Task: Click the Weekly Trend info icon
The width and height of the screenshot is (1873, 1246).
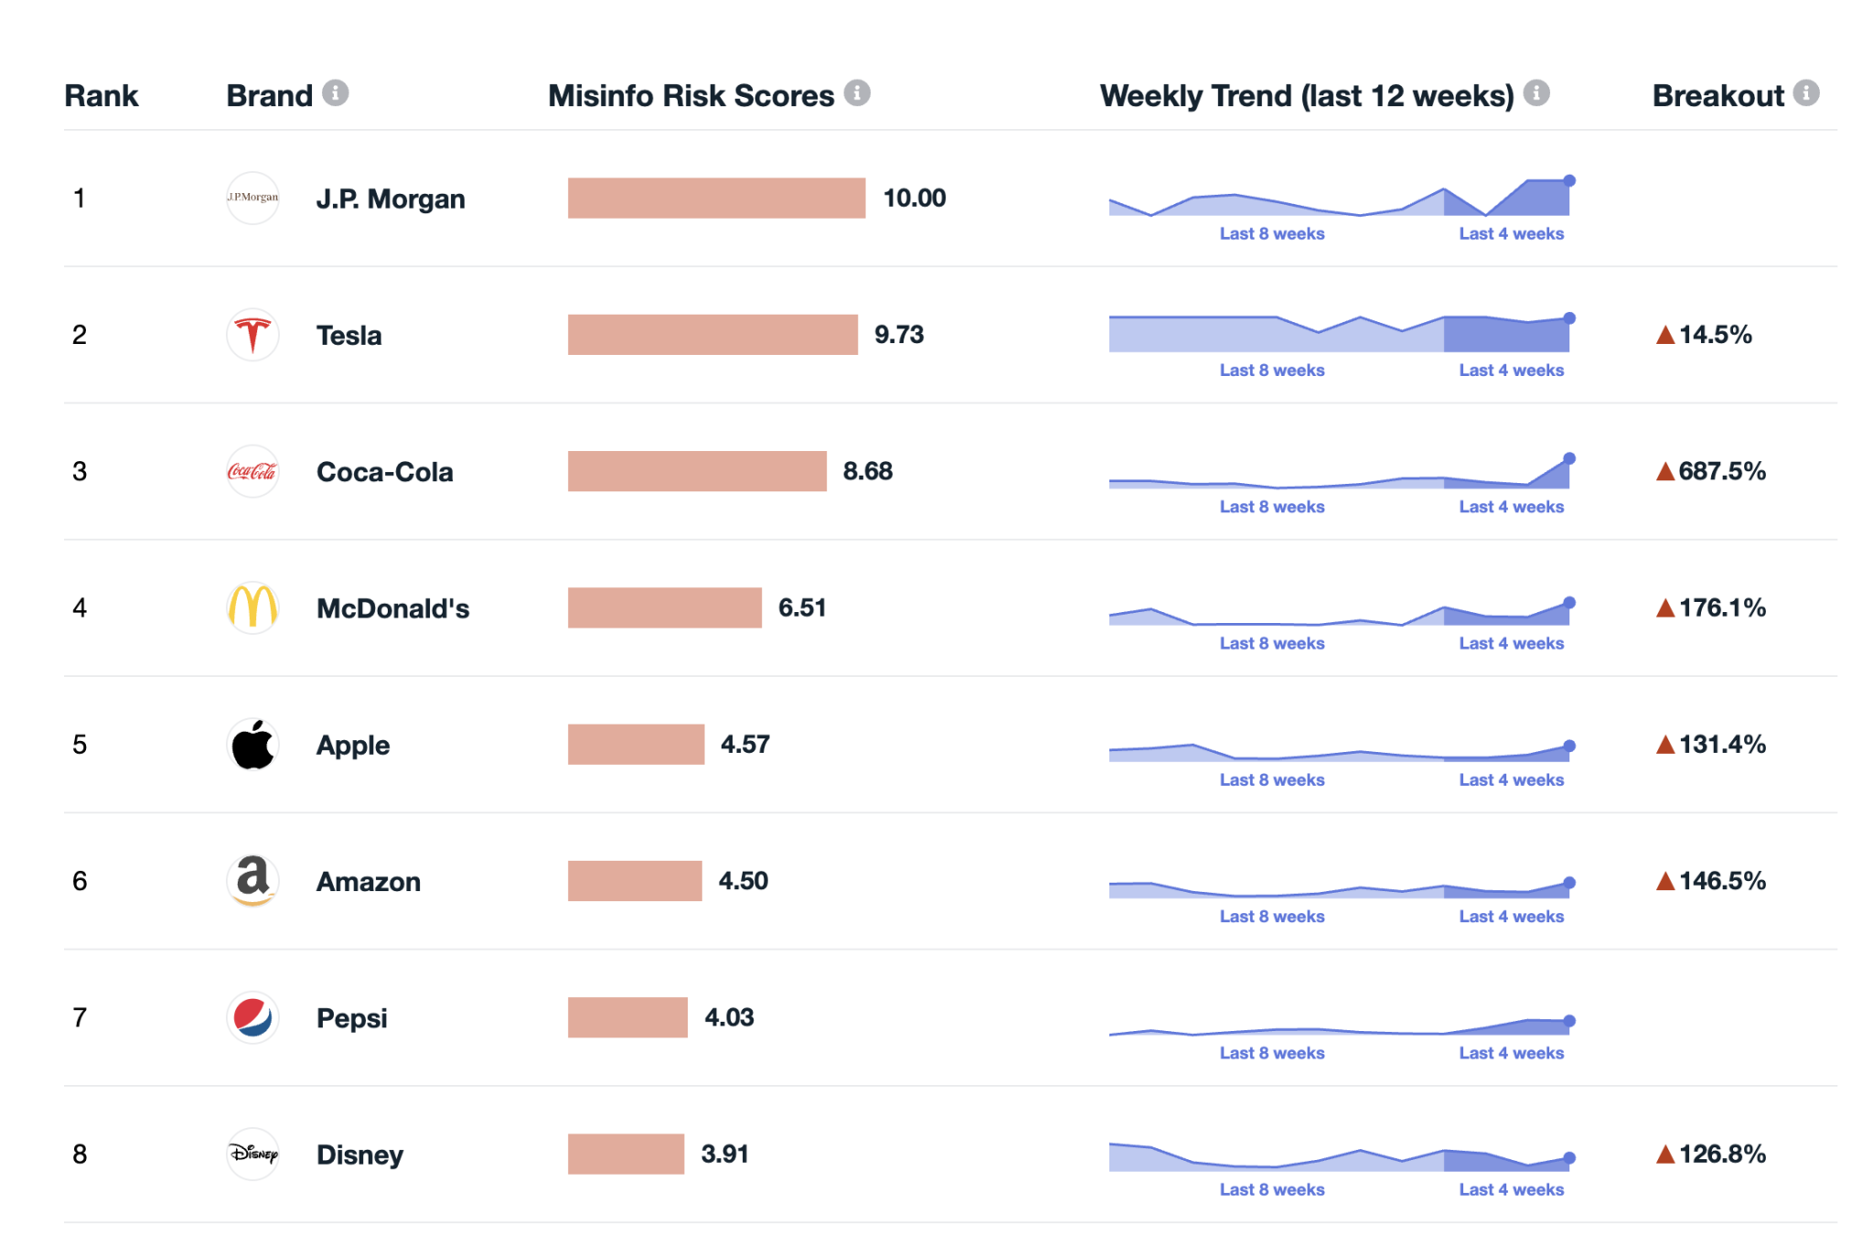Action: point(1536,93)
